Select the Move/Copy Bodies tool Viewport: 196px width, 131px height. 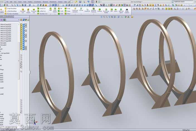click(x=106, y=11)
